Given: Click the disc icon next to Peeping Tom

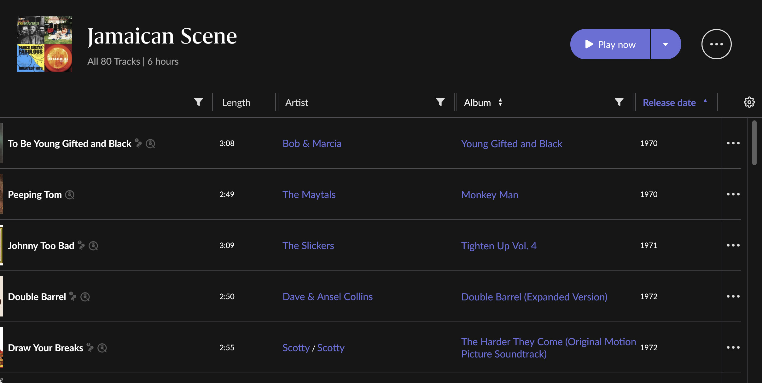Looking at the screenshot, I should pos(70,195).
